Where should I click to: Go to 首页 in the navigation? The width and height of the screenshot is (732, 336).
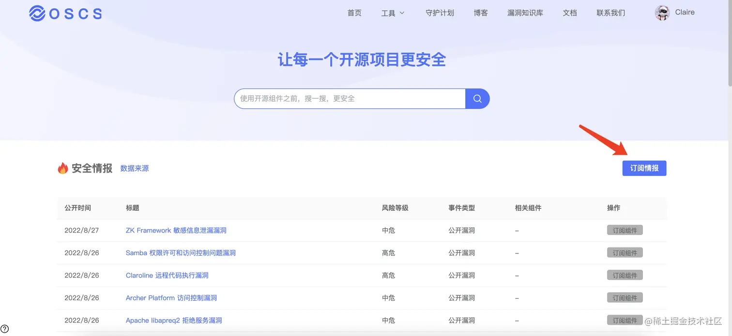click(x=354, y=13)
